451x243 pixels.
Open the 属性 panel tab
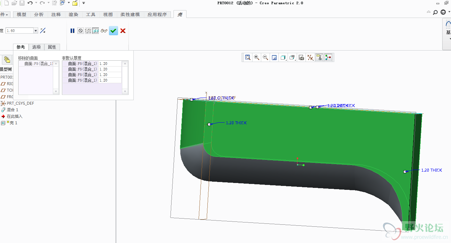(x=52, y=47)
